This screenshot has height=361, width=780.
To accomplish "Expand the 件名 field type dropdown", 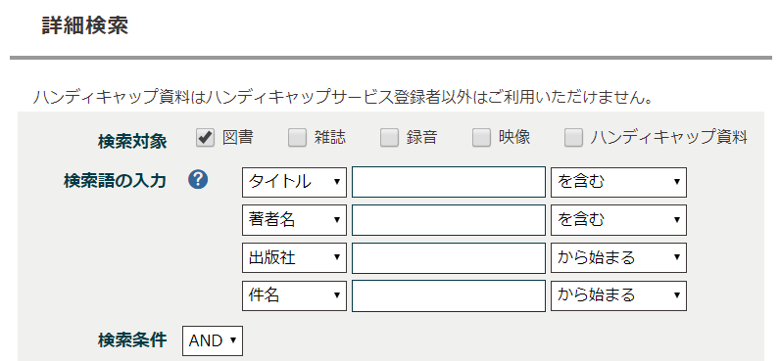I will 295,295.
